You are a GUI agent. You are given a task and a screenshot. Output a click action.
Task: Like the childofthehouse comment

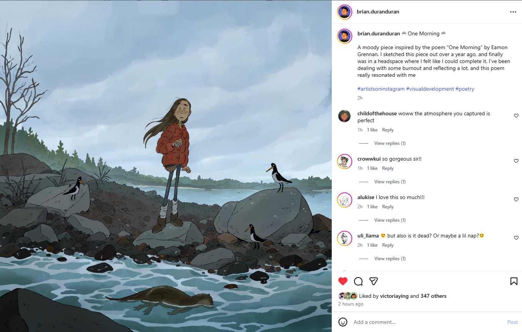click(516, 116)
